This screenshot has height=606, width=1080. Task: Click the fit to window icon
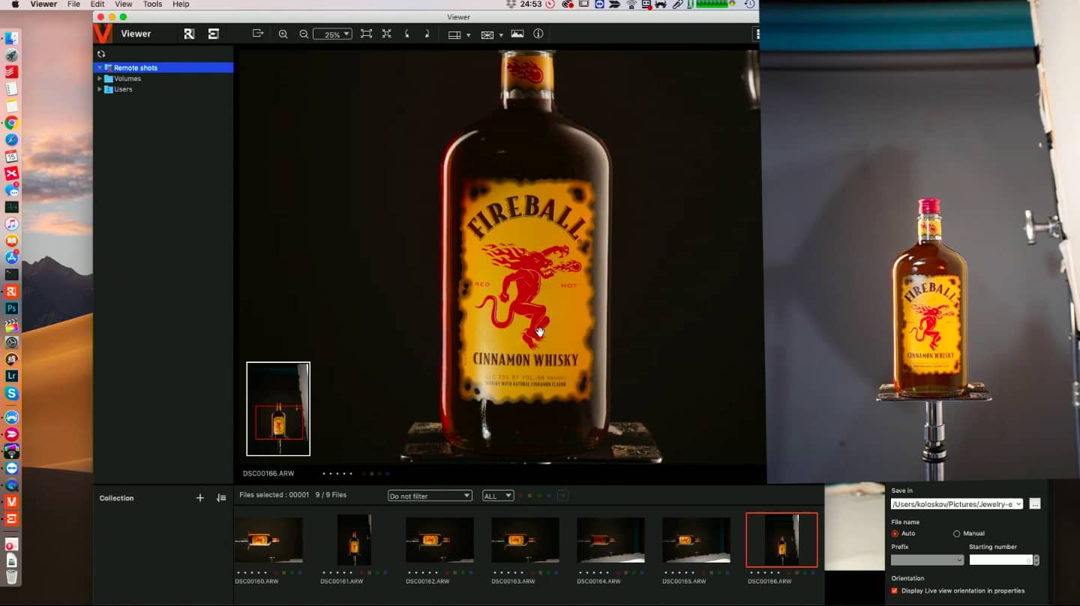tap(366, 34)
